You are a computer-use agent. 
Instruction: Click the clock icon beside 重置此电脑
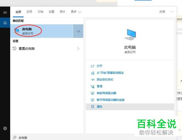point(15,49)
